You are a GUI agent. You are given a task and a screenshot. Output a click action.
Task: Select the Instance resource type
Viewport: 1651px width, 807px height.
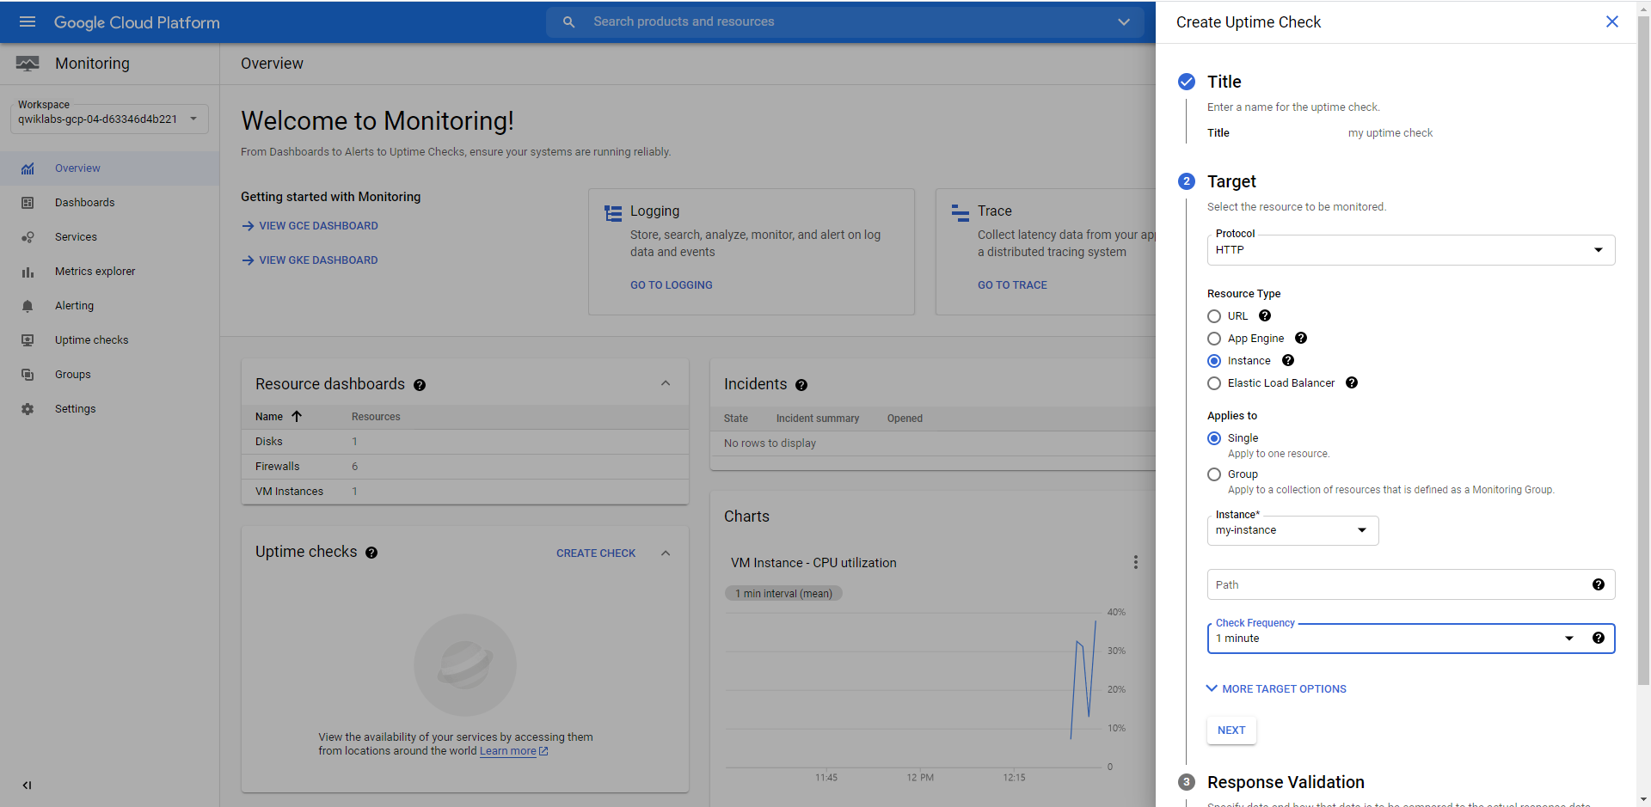tap(1214, 361)
